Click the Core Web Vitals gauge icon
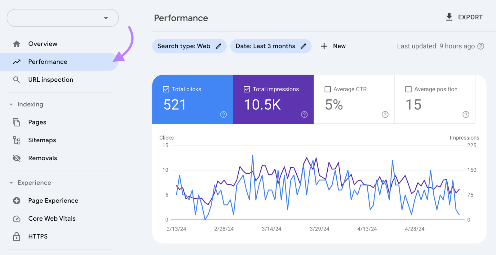Viewport: 496px width, 255px height. coord(17,219)
